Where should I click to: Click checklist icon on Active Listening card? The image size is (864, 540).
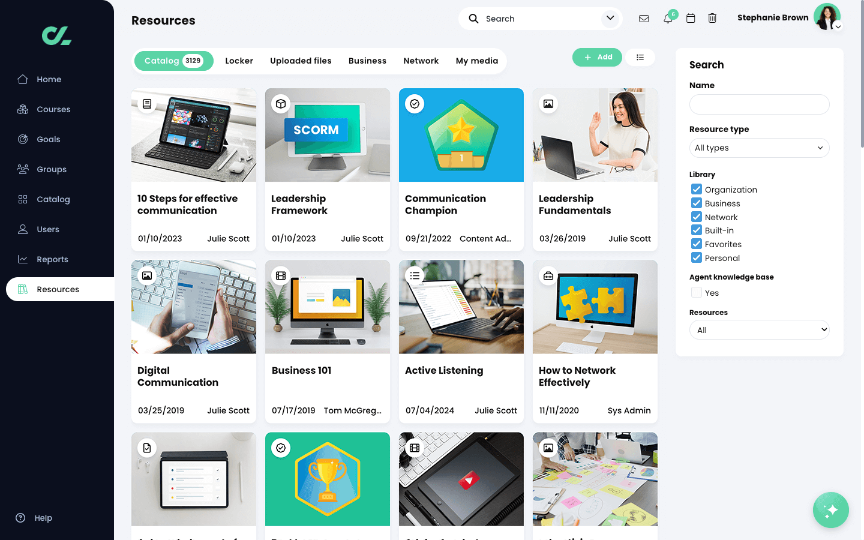(415, 276)
